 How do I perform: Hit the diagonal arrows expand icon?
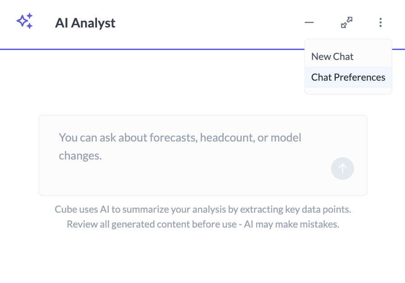[x=346, y=22]
